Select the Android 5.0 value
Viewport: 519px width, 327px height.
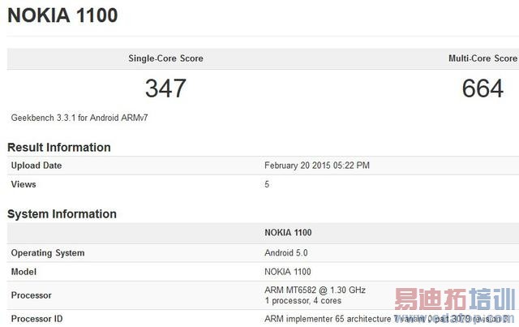(286, 253)
